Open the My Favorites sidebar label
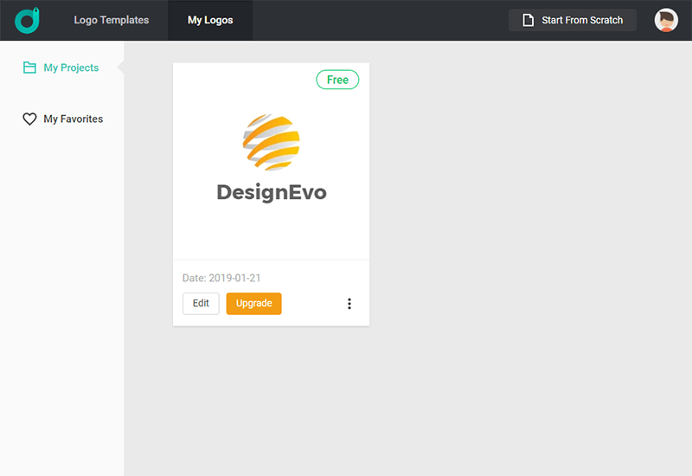 [73, 119]
